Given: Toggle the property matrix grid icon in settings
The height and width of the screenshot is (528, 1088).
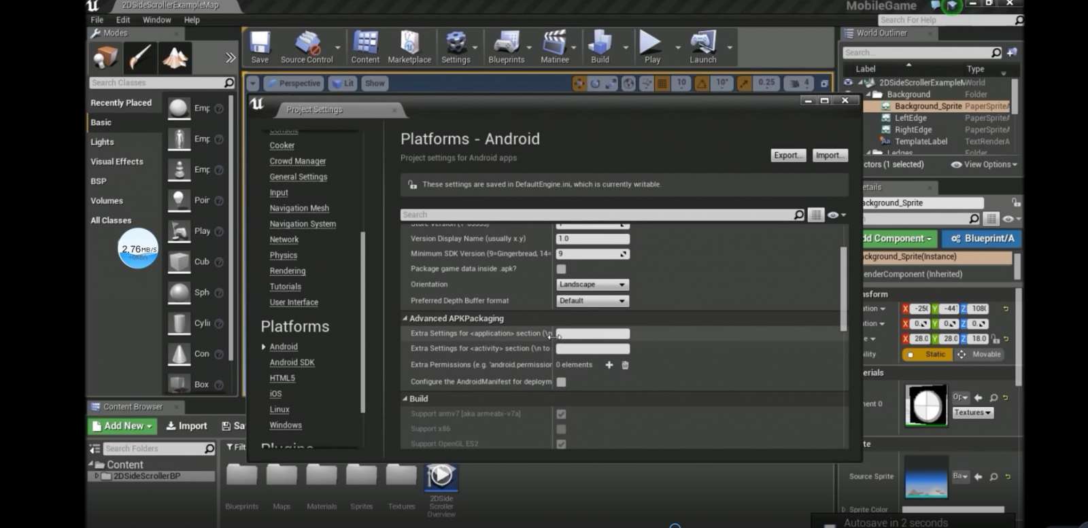Looking at the screenshot, I should pos(815,215).
